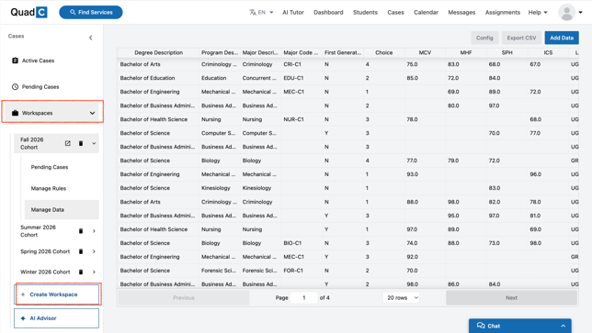Open the Students page
The image size is (592, 333).
coord(365,13)
